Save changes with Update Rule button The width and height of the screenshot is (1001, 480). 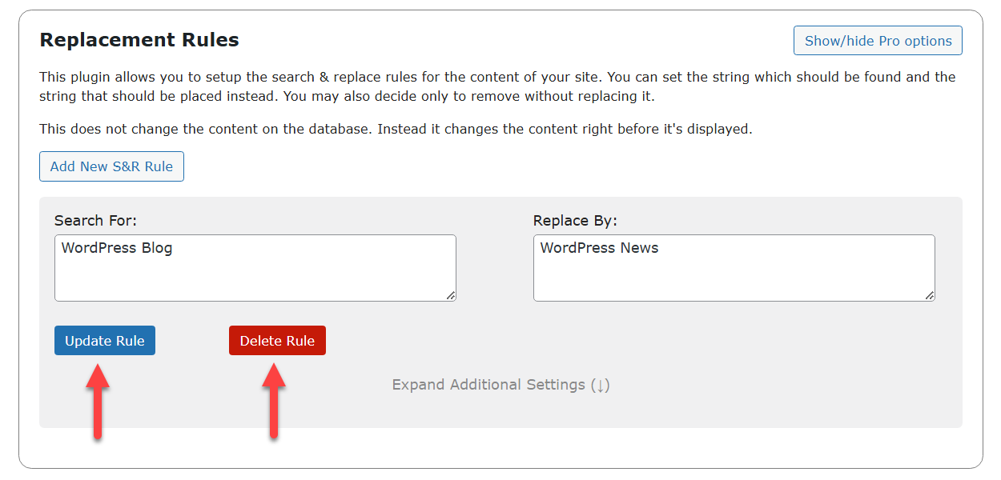105,341
